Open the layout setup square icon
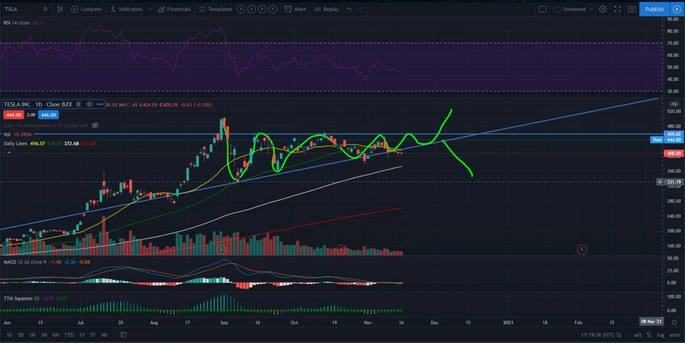 point(543,9)
